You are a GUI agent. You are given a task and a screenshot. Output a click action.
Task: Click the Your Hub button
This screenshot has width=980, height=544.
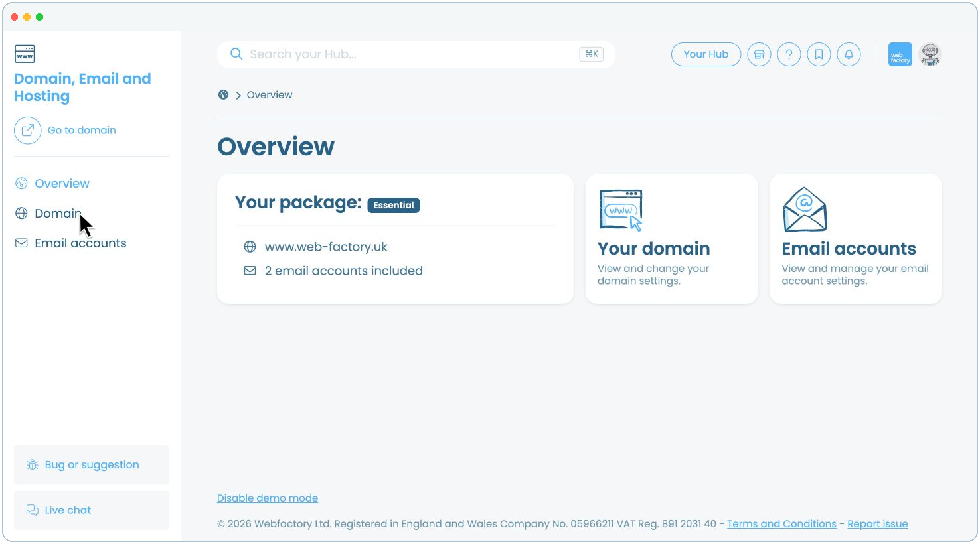point(706,54)
